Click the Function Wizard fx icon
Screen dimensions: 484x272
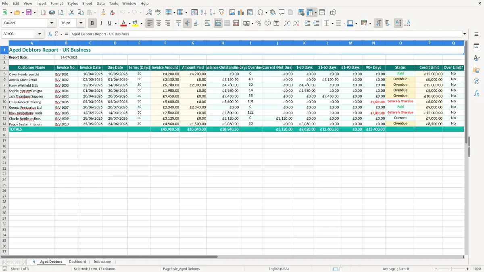point(50,34)
